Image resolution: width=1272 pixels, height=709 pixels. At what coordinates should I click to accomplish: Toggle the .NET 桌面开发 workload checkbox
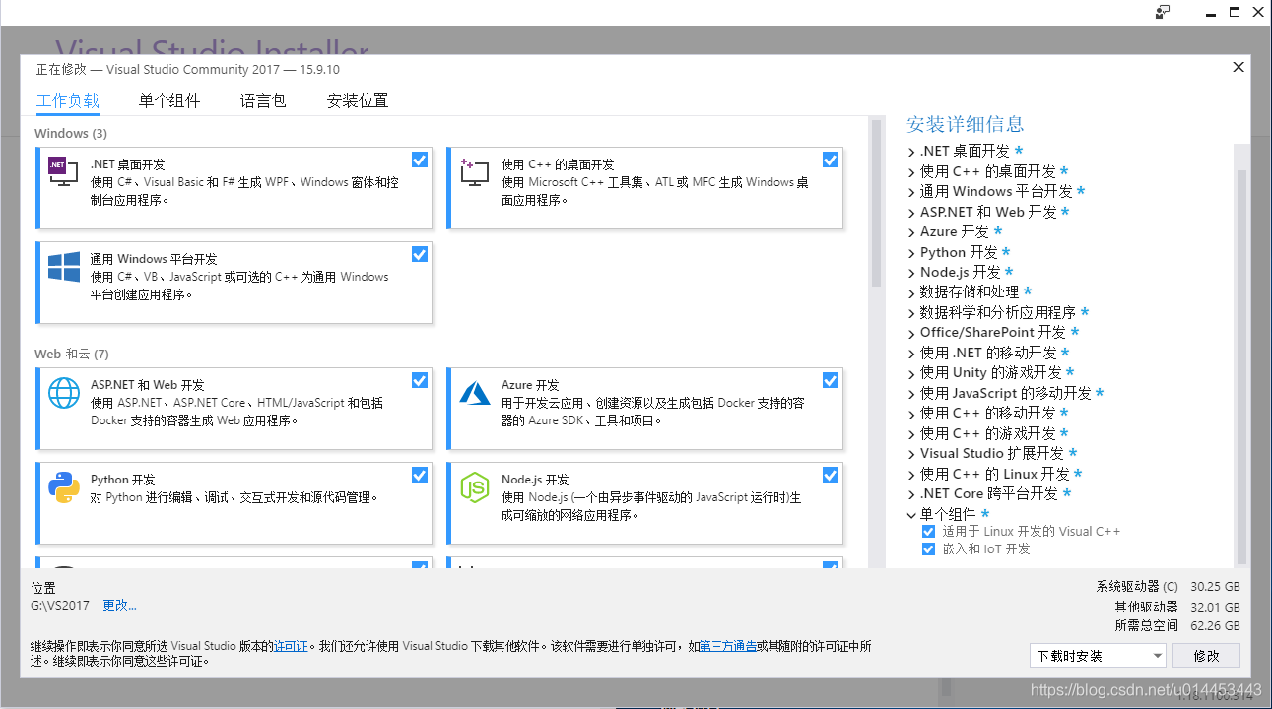tap(420, 160)
